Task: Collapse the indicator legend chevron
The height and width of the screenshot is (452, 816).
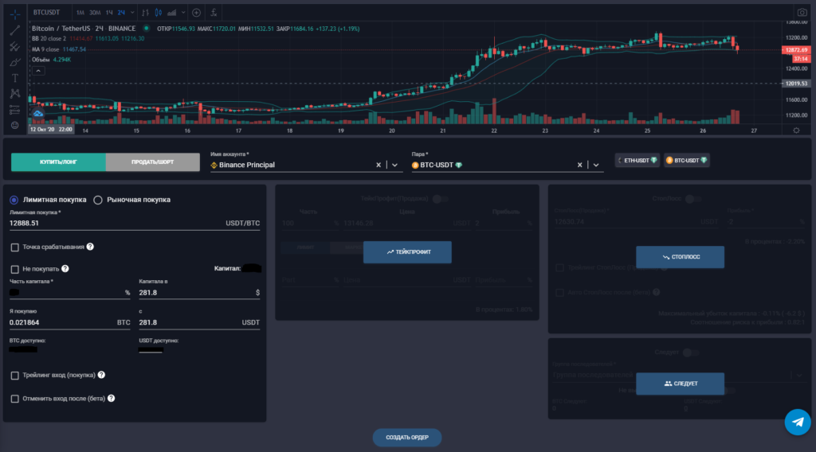Action: 38,71
